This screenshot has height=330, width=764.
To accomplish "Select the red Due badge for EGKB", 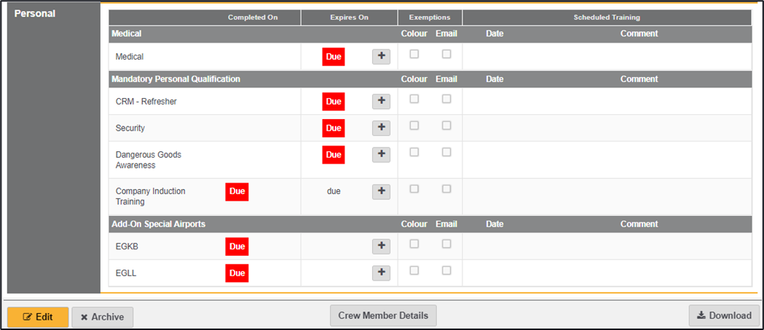I will point(237,247).
